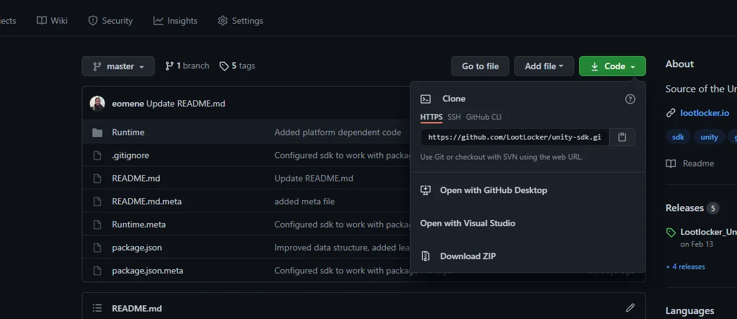Choose Open with GitHub Desktop
This screenshot has height=319, width=737.
tap(493, 190)
